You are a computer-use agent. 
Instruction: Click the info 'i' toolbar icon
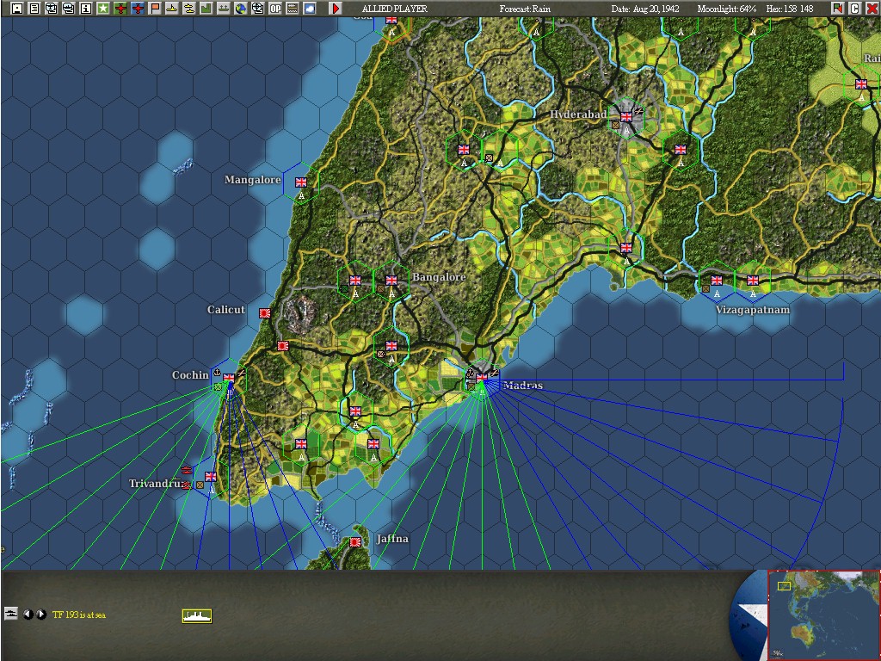pos(85,9)
